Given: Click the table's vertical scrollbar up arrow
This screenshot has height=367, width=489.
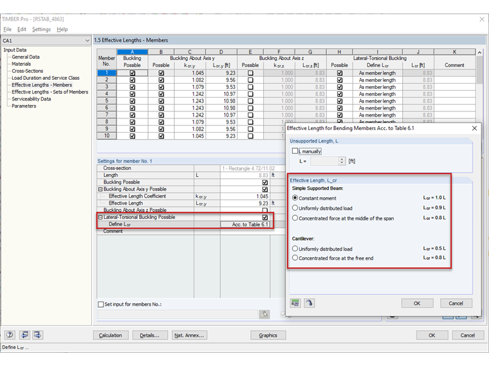Looking at the screenshot, I should (479, 52).
